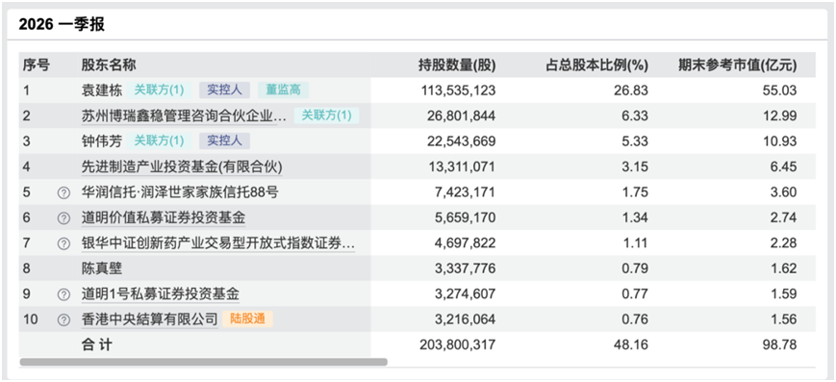Image resolution: width=836 pixels, height=382 pixels.
Task: Open 道明1号私募证券投资基金
Action: (x=161, y=294)
